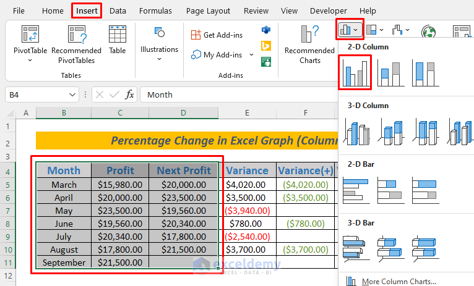Open More Column Charts dialog
The image size is (474, 286).
399,281
